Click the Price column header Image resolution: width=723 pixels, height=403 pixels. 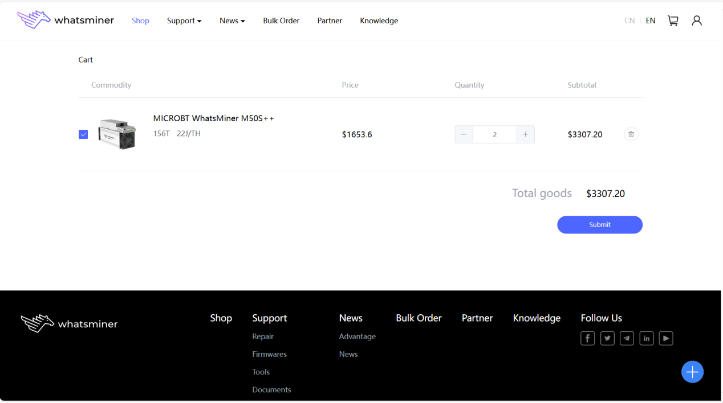pyautogui.click(x=350, y=85)
